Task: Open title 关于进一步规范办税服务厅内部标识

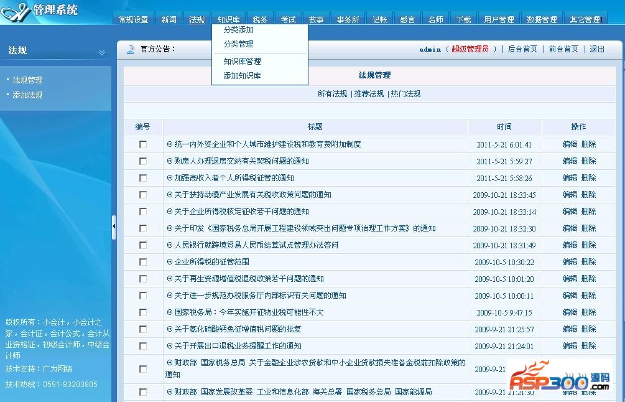Action: tap(261, 296)
